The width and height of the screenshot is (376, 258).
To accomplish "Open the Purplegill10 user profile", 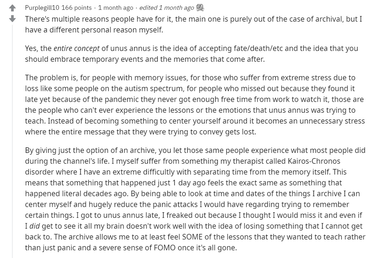I will tap(42, 8).
